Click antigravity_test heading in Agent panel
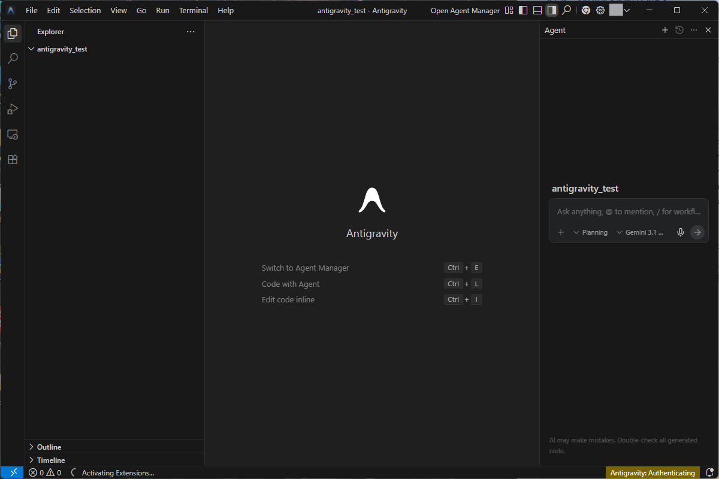This screenshot has height=479, width=719. [x=585, y=189]
